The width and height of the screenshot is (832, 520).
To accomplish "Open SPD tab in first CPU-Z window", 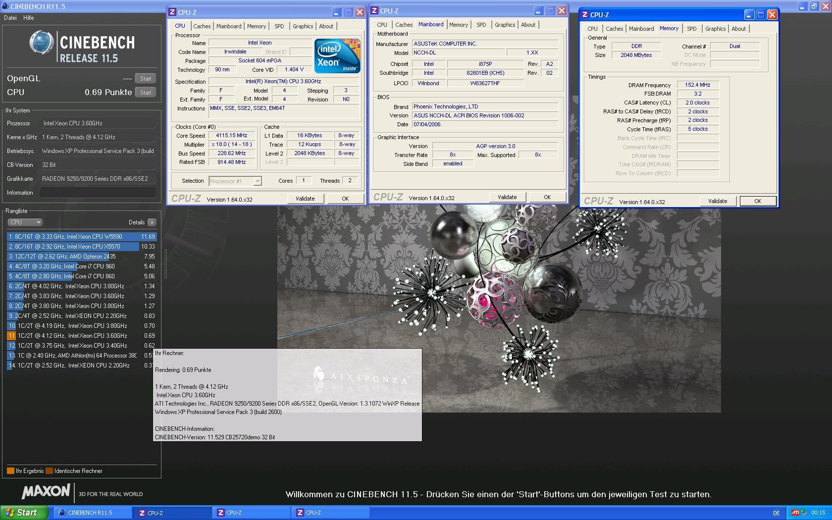I will pos(279,26).
